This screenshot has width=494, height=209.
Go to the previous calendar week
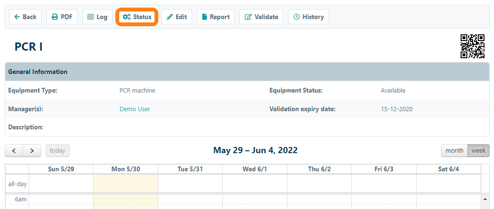click(14, 150)
